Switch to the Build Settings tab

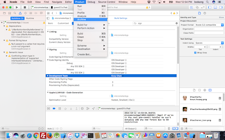[121, 18]
